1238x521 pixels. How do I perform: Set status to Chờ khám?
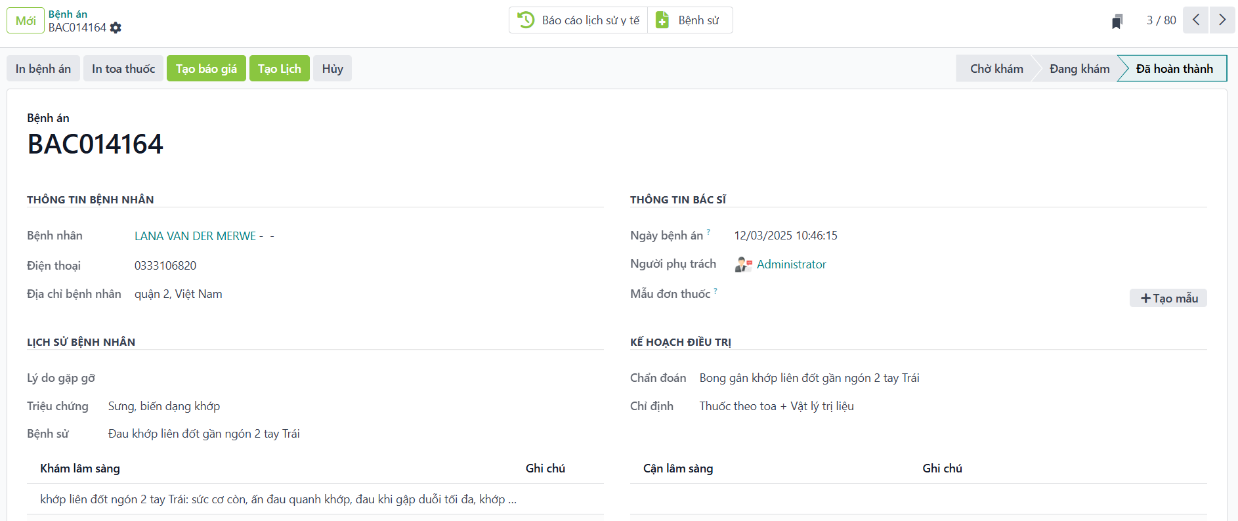point(996,69)
